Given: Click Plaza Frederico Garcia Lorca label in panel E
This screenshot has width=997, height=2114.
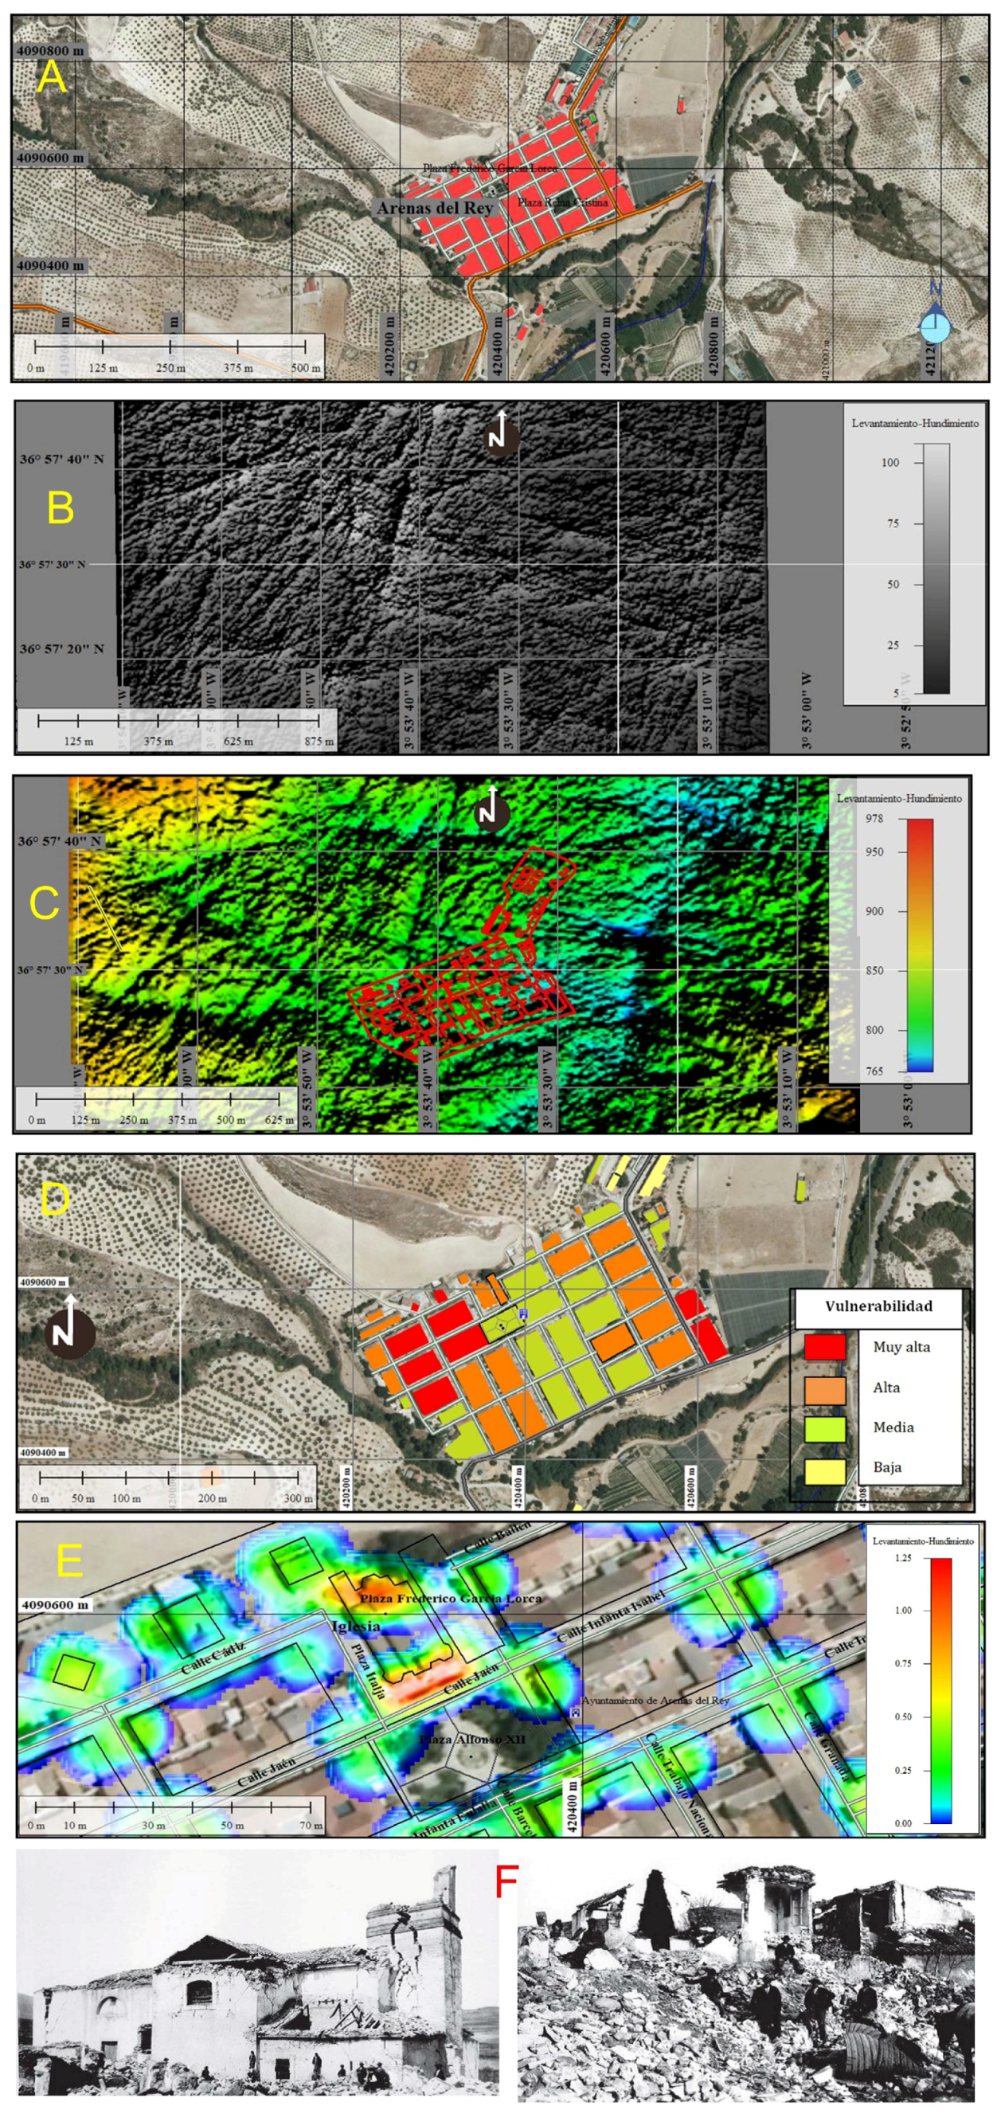Looking at the screenshot, I should tap(451, 1598).
